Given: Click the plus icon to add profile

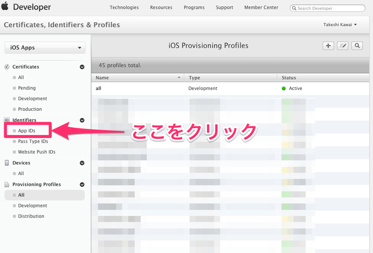Looking at the screenshot, I should point(328,46).
